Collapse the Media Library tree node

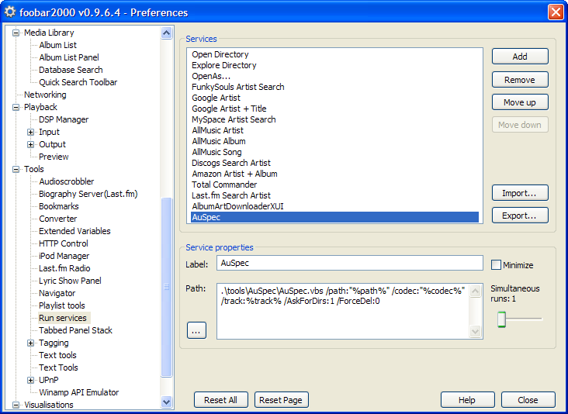(x=16, y=33)
